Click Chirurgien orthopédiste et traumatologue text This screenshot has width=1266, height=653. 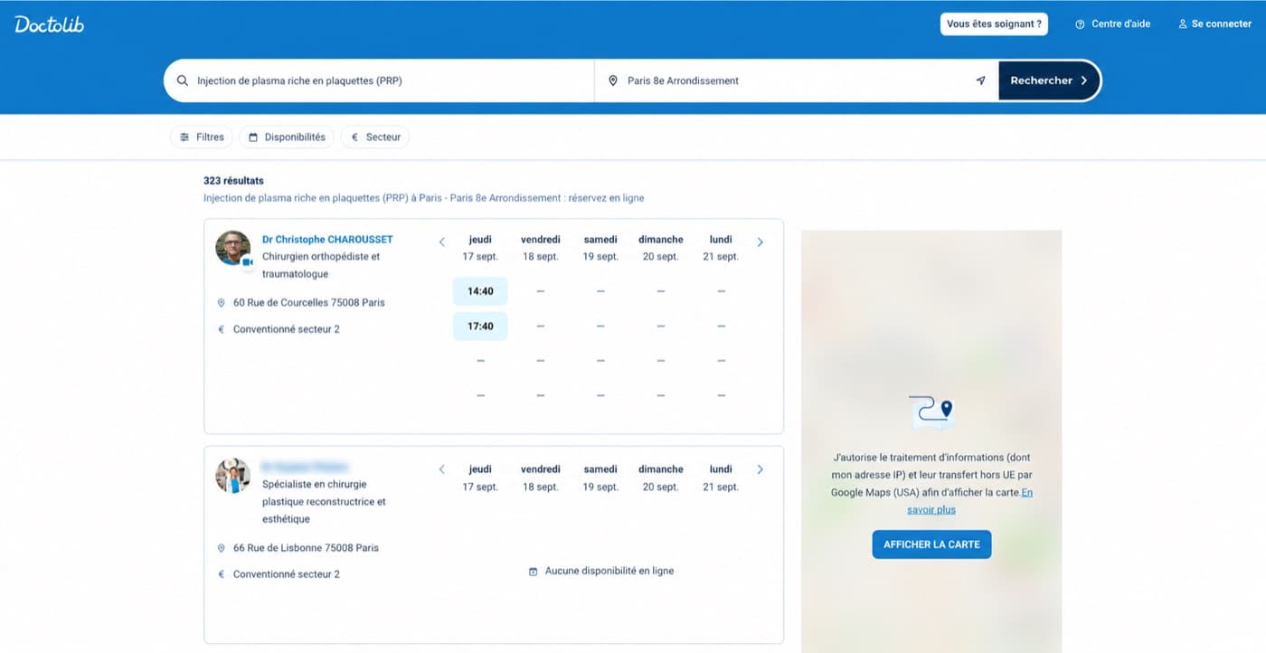pos(321,265)
